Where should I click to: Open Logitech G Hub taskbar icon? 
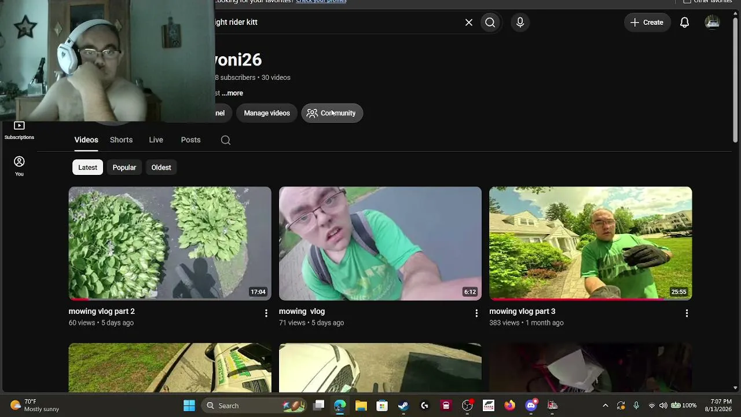[425, 406]
